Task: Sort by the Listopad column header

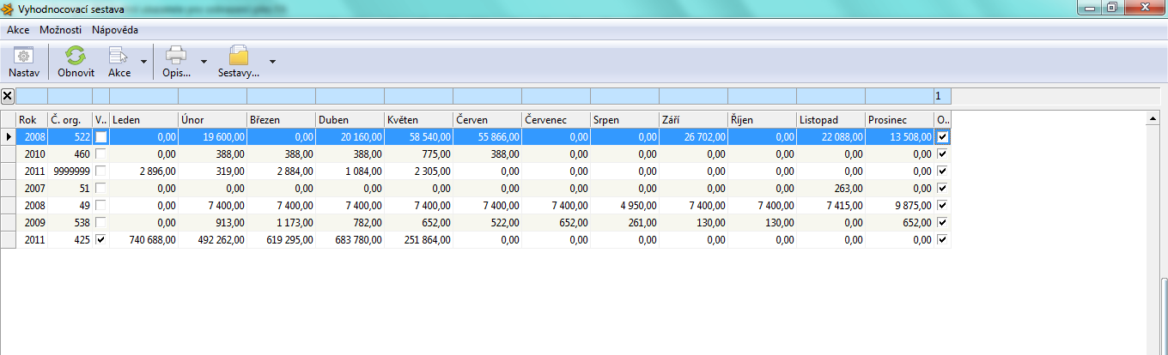Action: click(830, 120)
